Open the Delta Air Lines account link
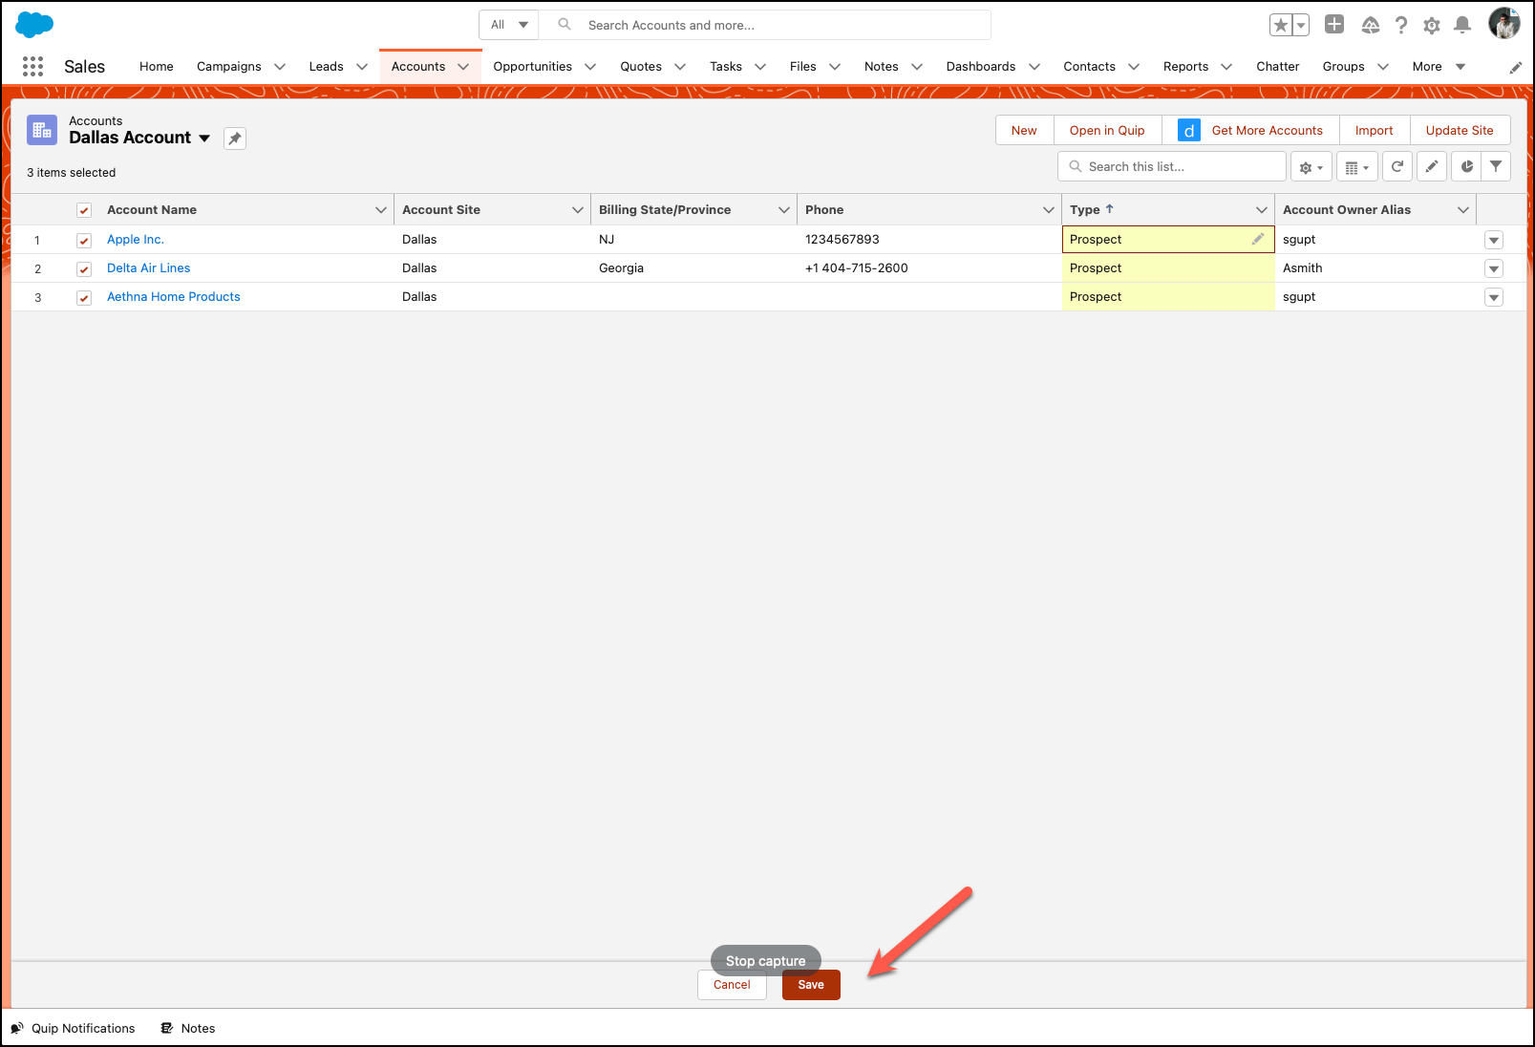 point(149,268)
